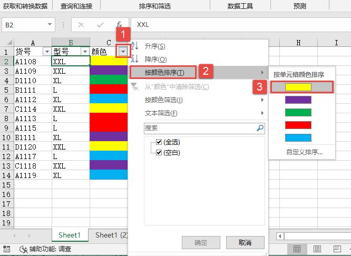
Task: Open the 货号 column filter dropdown
Action: (46, 52)
